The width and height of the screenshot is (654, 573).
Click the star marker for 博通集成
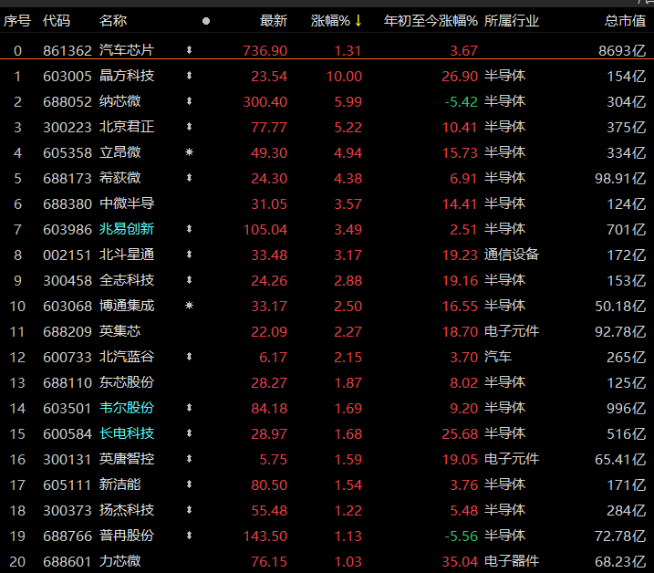point(189,306)
